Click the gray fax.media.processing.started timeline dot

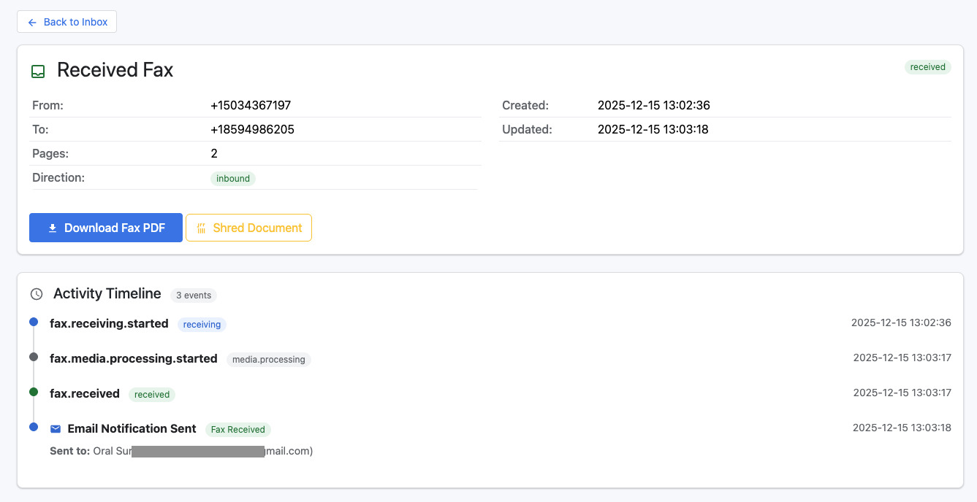click(33, 357)
